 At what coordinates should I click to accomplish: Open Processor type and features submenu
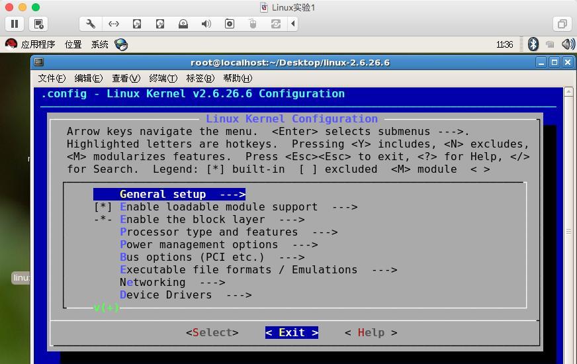[228, 232]
